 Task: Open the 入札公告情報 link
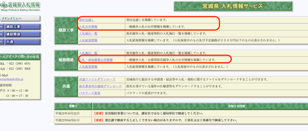tap(88, 27)
